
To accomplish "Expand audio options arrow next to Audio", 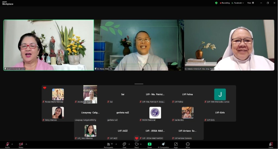I will coord(12,144).
